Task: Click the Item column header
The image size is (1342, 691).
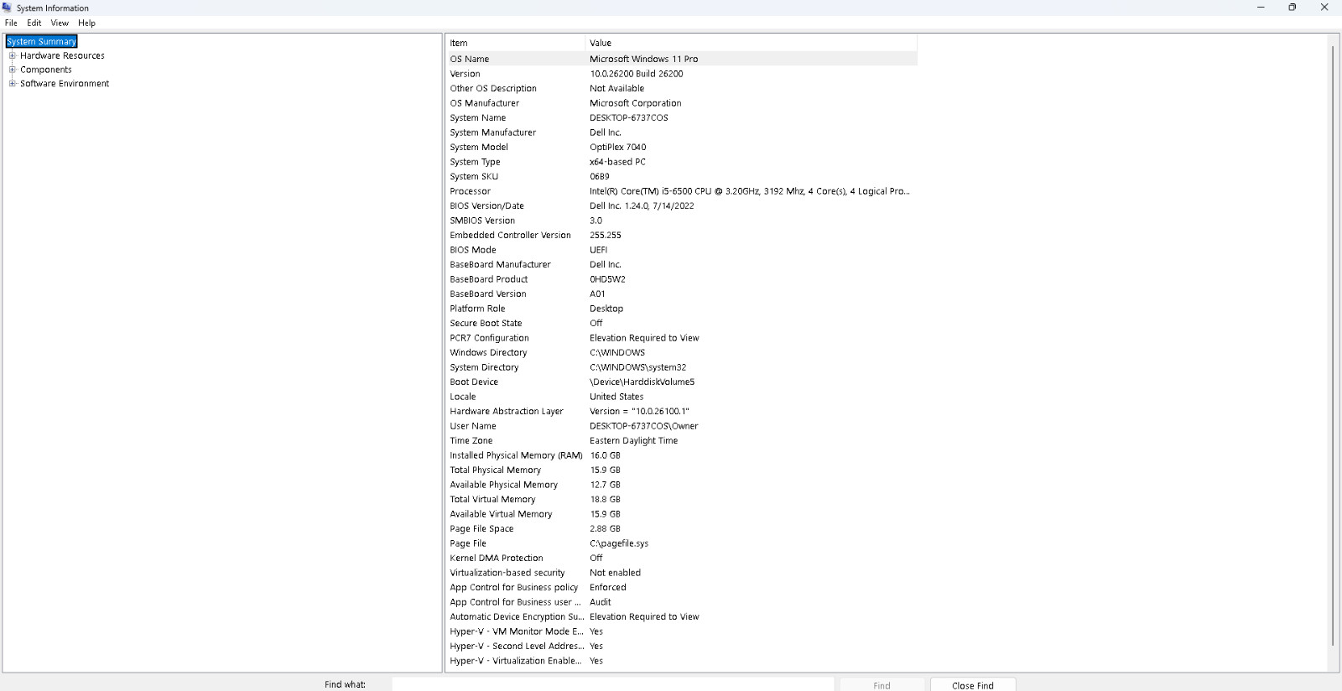Action: pos(515,43)
